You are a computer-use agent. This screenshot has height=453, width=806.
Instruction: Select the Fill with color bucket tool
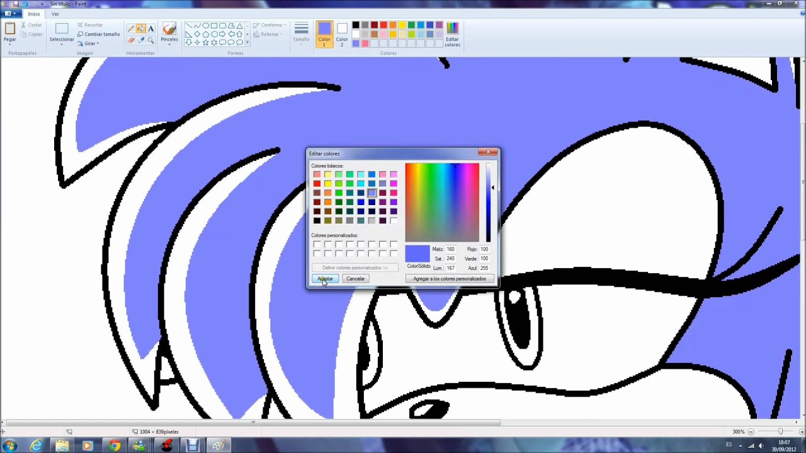pyautogui.click(x=140, y=29)
